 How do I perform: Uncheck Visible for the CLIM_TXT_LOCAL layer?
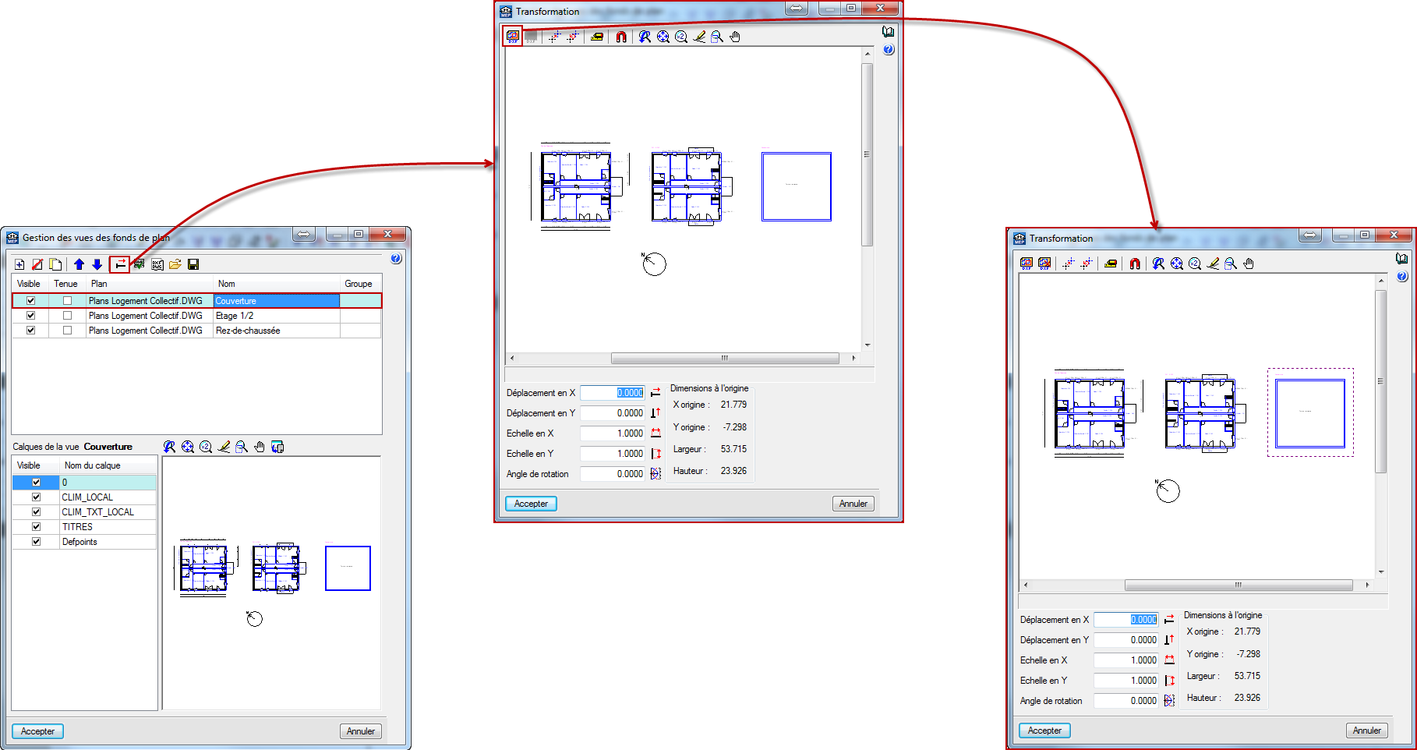point(36,512)
